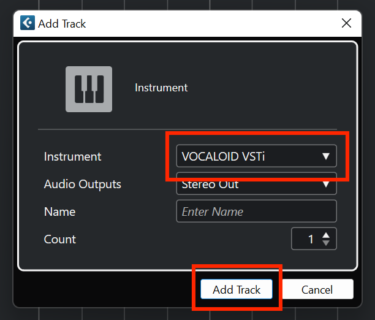Open the Stereo Out audio outputs dropdown
The height and width of the screenshot is (320, 375).
[256, 183]
